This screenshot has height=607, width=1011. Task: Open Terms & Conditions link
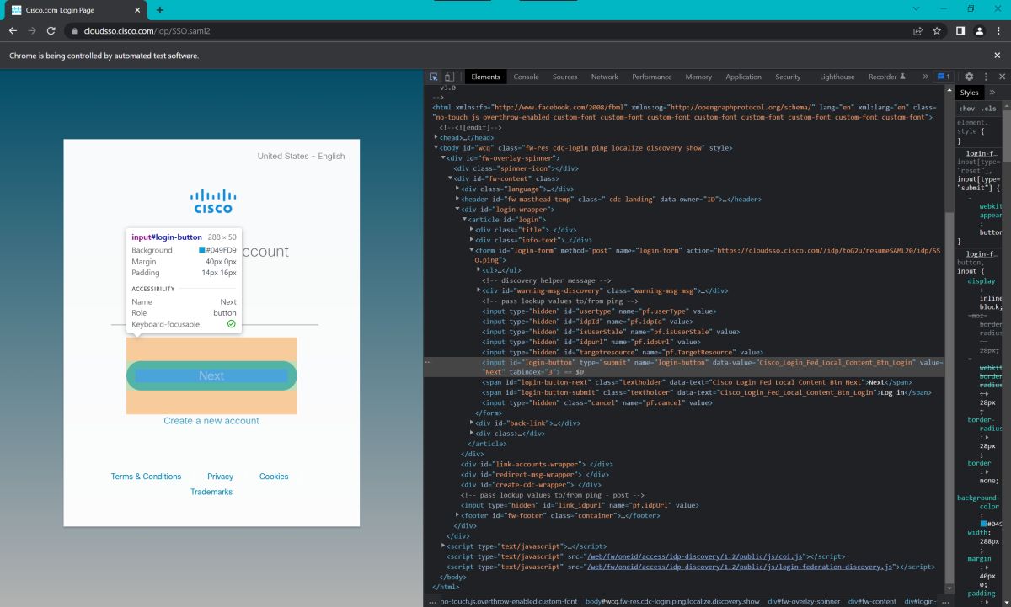[146, 477]
